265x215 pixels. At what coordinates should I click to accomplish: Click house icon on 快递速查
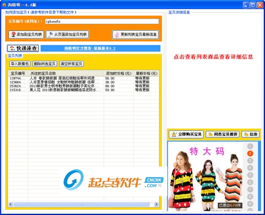click(12, 48)
